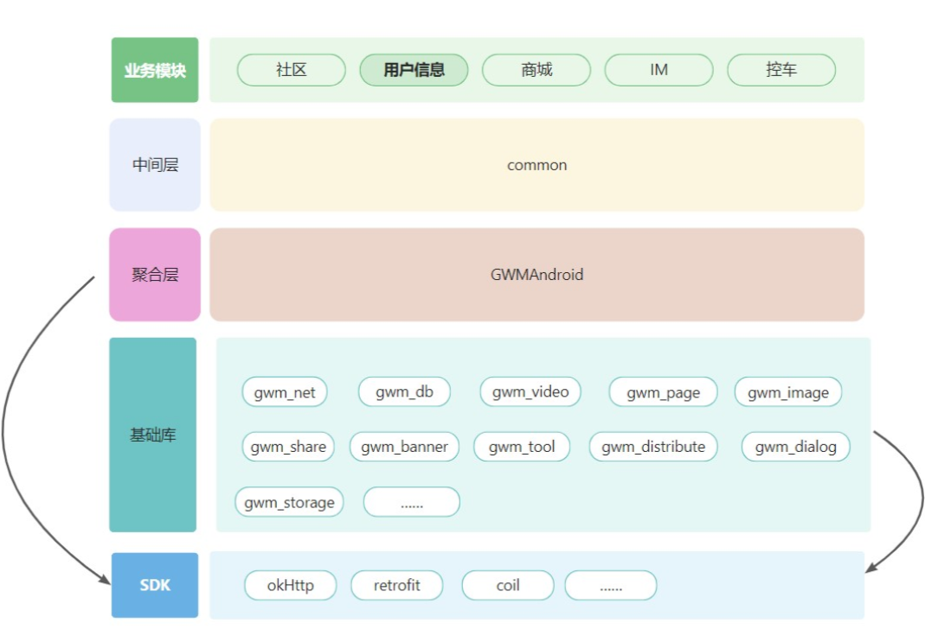Select the blue SDK label block
Viewport: 925px width, 636px height.
(x=155, y=585)
